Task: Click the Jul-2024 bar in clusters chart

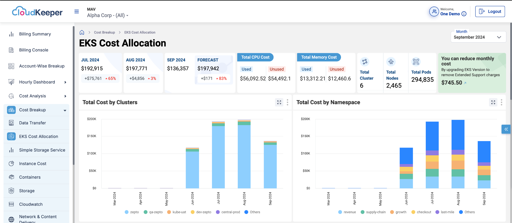Action: click(218, 155)
